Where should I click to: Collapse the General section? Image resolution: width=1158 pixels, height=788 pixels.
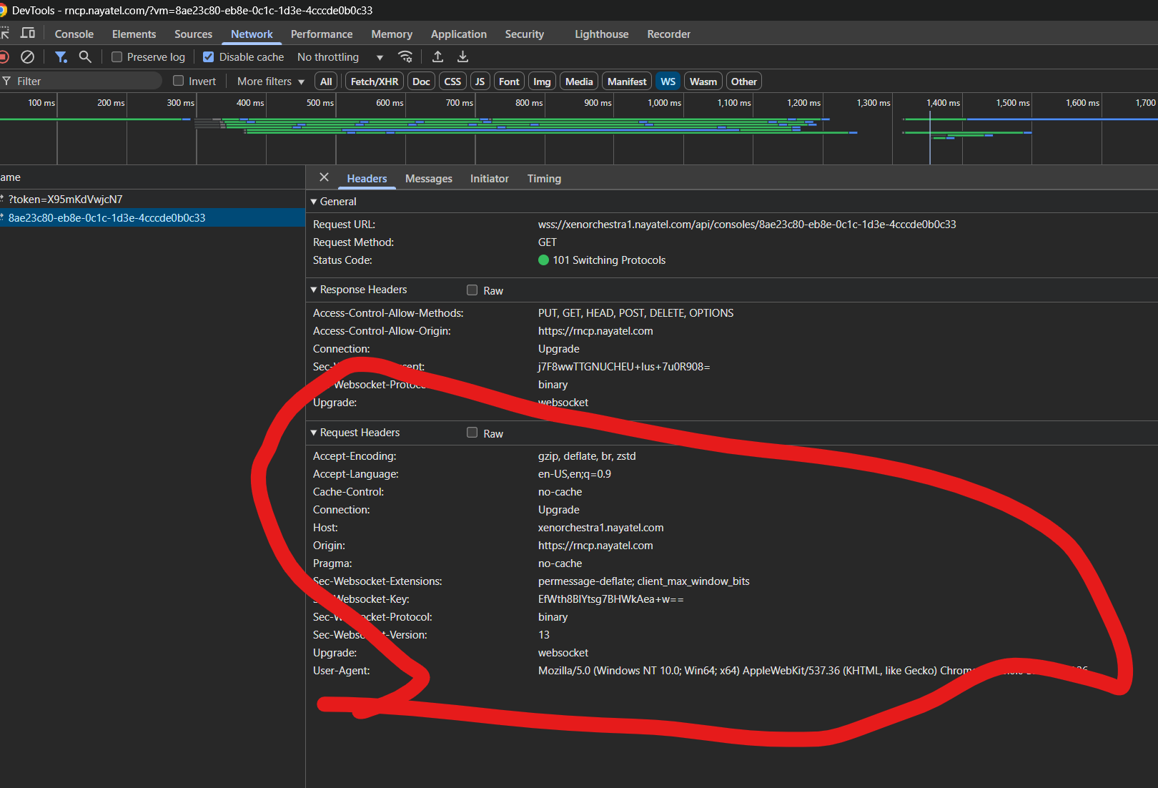[314, 202]
